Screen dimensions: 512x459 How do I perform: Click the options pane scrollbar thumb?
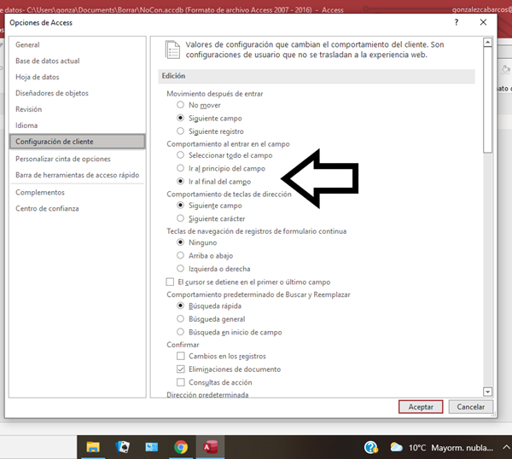coord(487,100)
